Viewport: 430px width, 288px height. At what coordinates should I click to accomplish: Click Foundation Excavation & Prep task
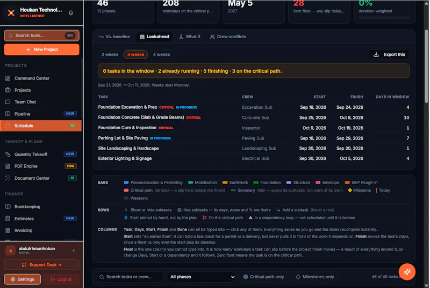point(127,107)
